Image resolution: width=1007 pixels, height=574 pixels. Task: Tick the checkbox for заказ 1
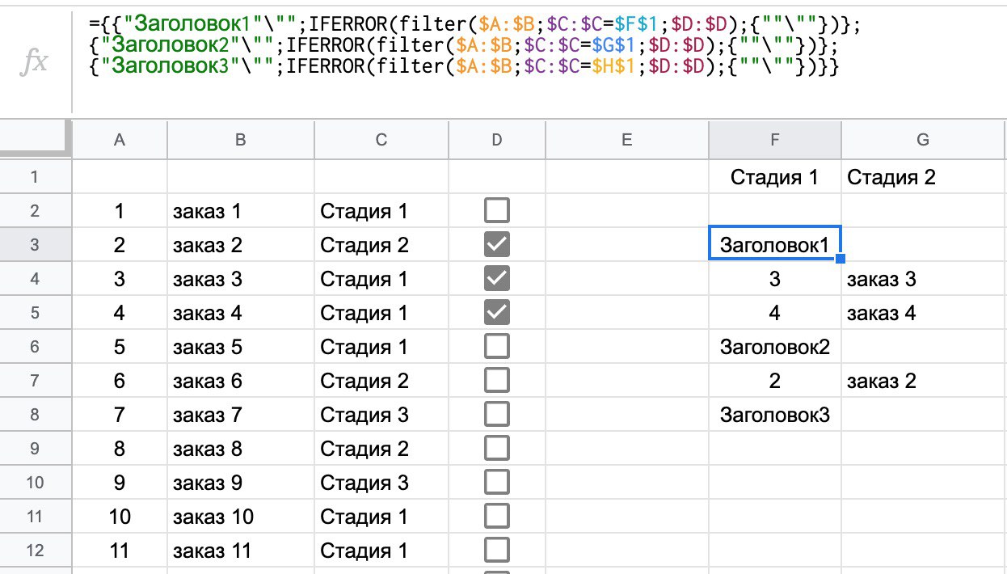(496, 211)
